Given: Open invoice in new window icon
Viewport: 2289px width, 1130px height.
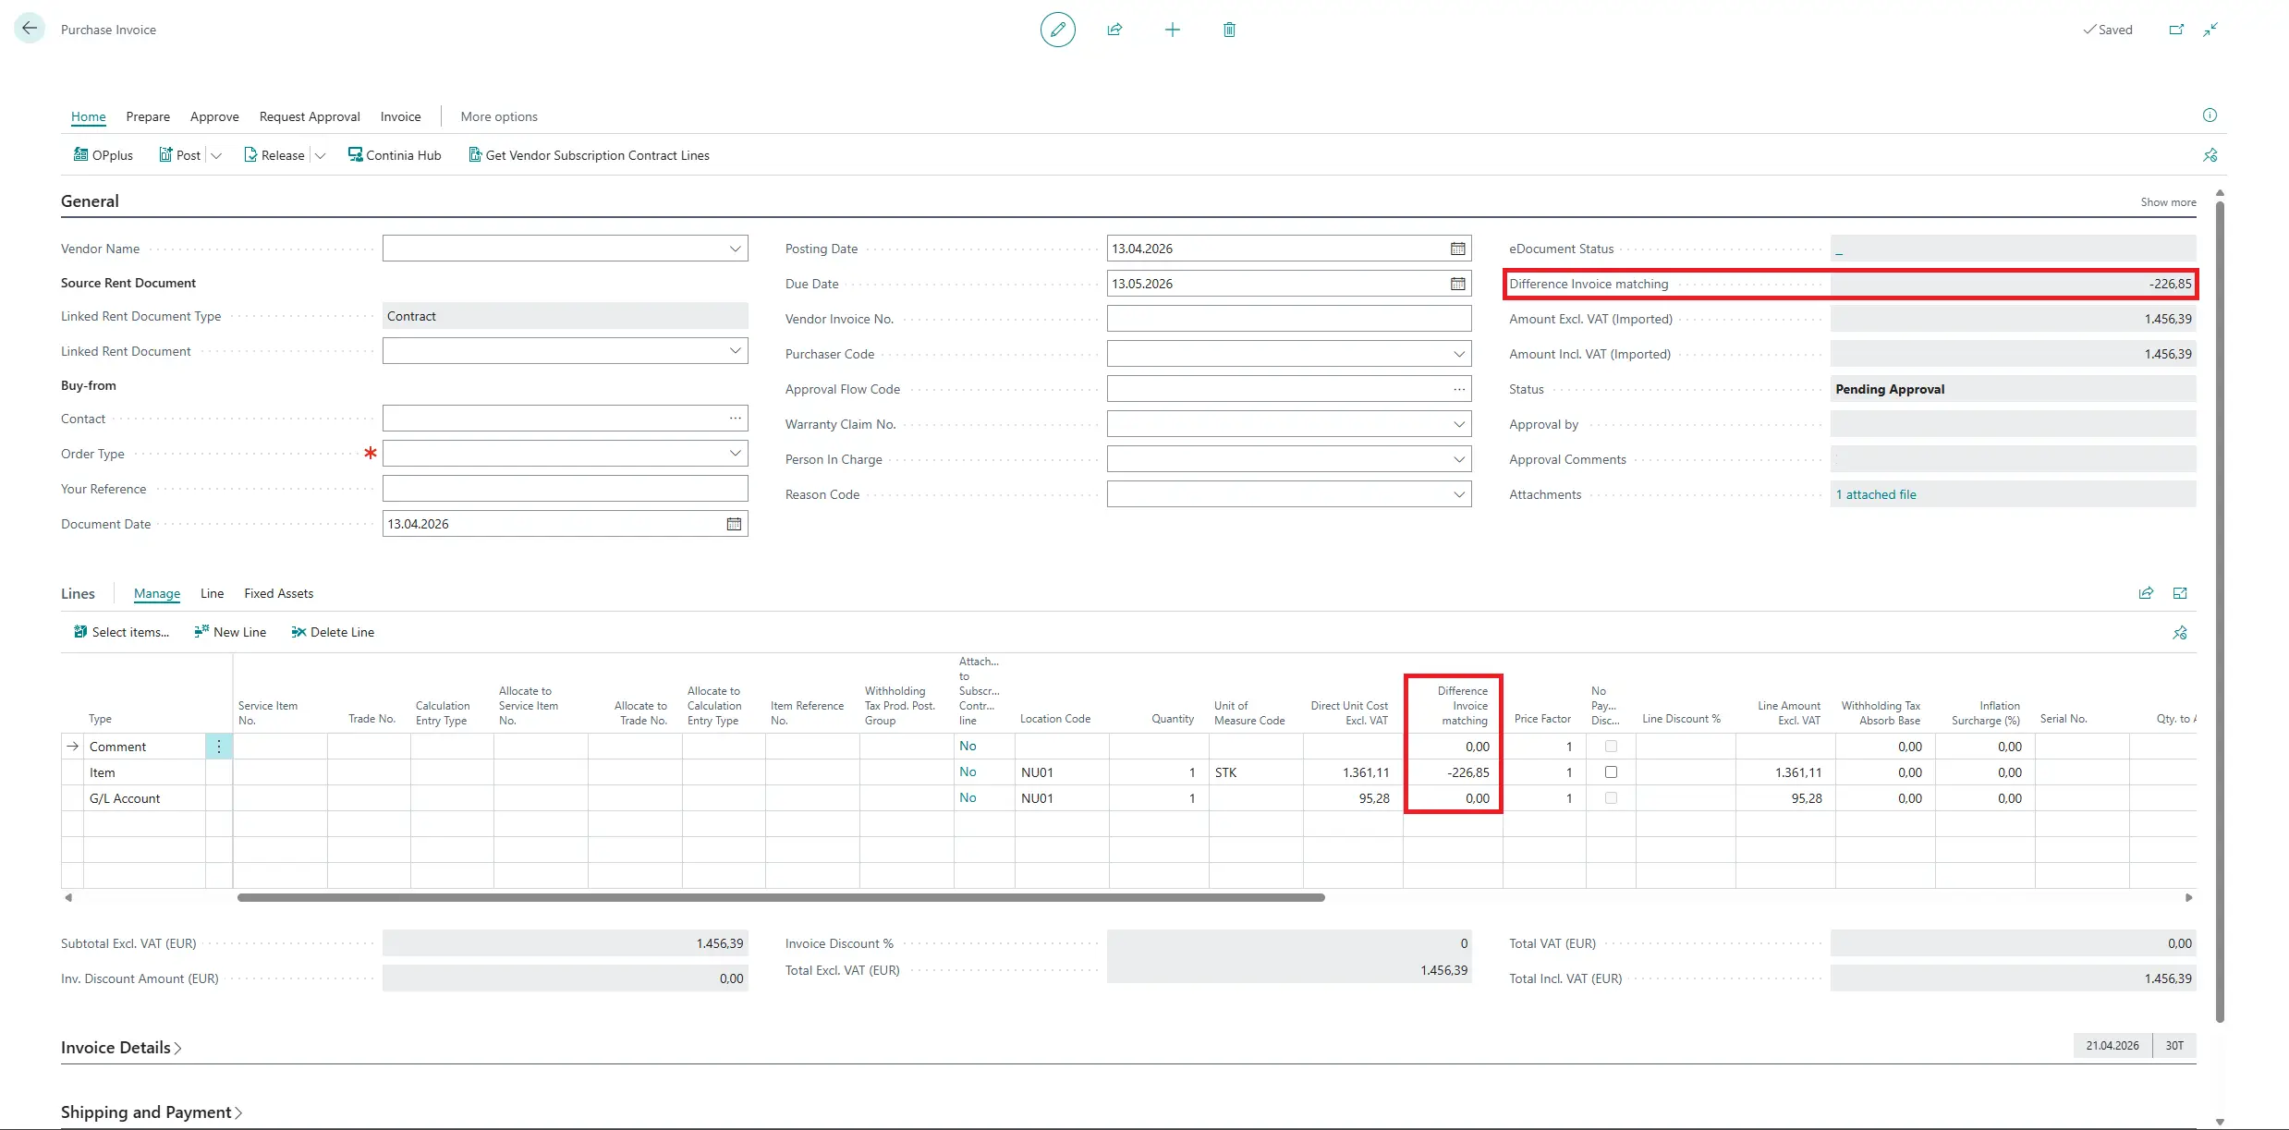Looking at the screenshot, I should (2176, 30).
